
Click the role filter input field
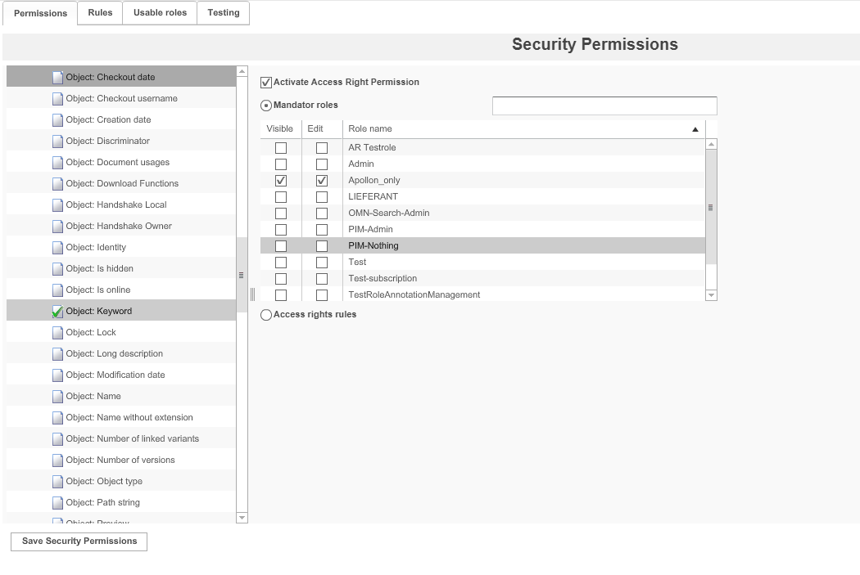[604, 106]
